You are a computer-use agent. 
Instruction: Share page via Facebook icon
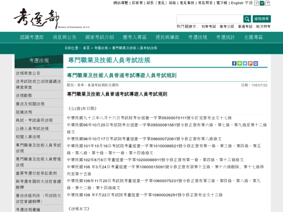[234, 63]
